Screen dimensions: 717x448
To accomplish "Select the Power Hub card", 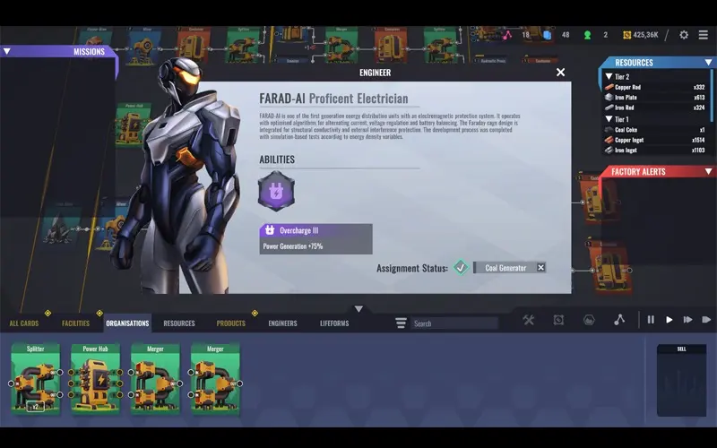I will click(95, 379).
